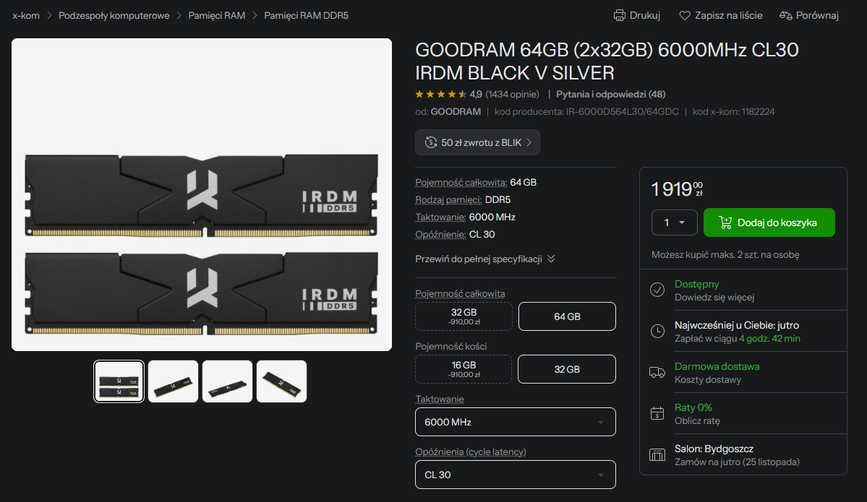This screenshot has width=867, height=502.
Task: Click the clock icon next to delivery time
Action: (657, 331)
